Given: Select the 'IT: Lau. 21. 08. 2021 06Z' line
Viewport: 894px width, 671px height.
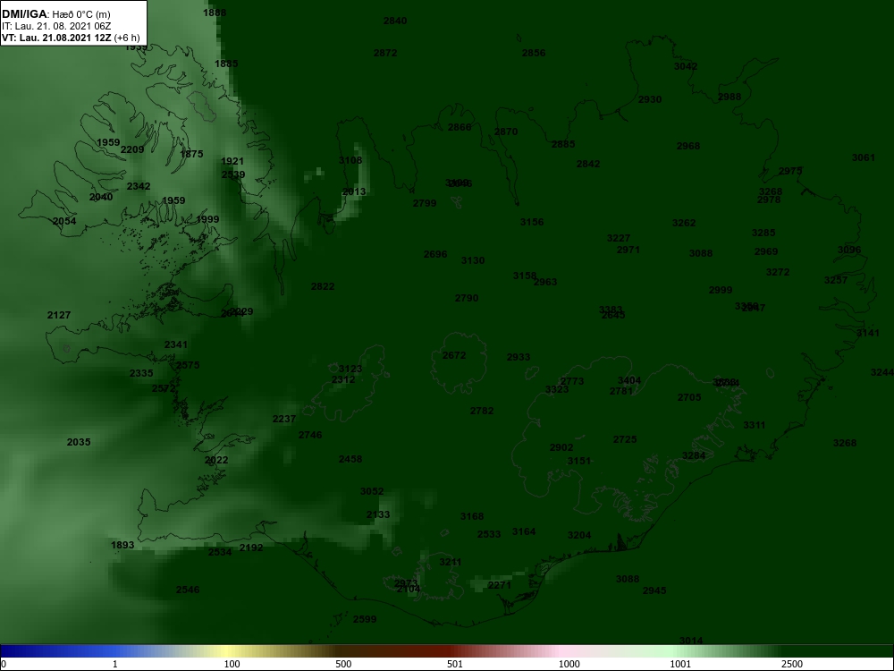Looking at the screenshot, I should coord(55,26).
